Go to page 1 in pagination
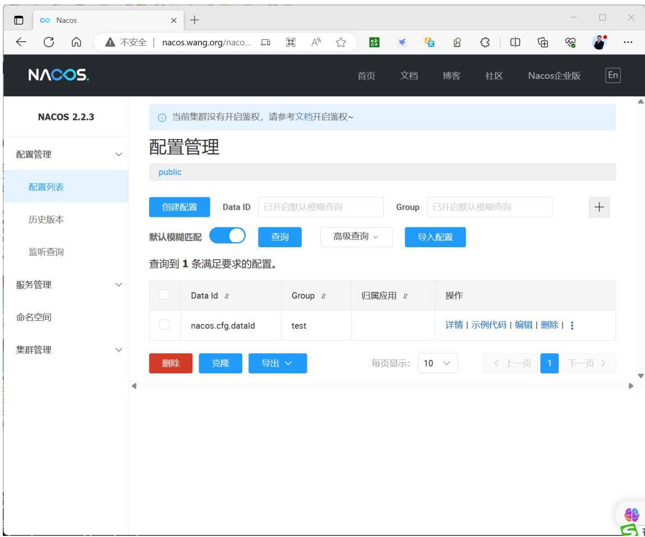 [550, 363]
